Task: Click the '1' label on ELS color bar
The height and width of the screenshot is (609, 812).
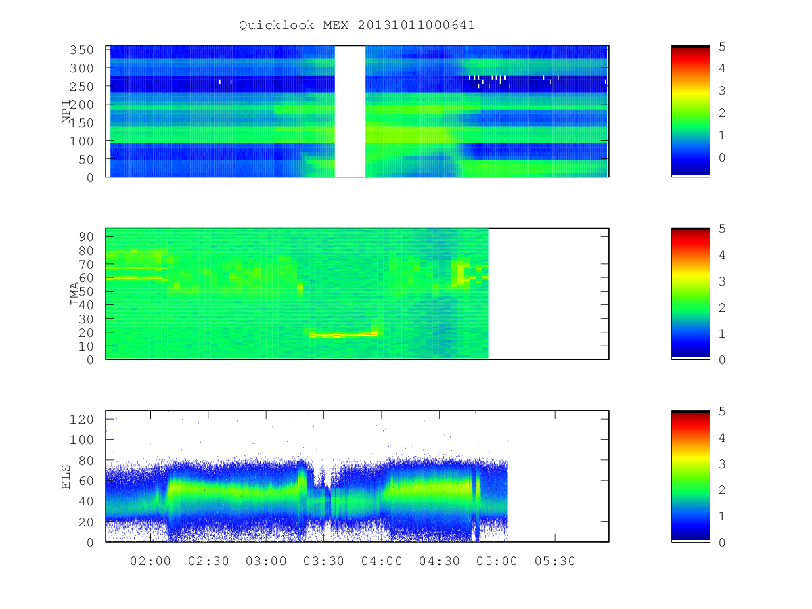Action: point(722,516)
